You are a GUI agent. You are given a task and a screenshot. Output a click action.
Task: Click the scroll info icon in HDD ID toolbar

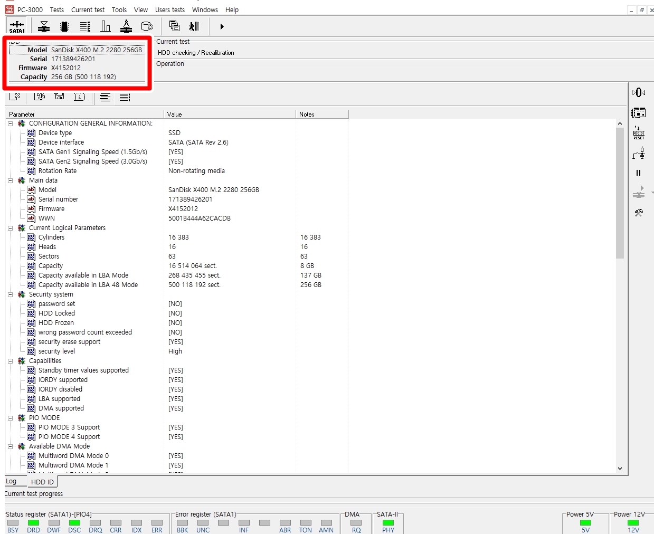point(79,97)
